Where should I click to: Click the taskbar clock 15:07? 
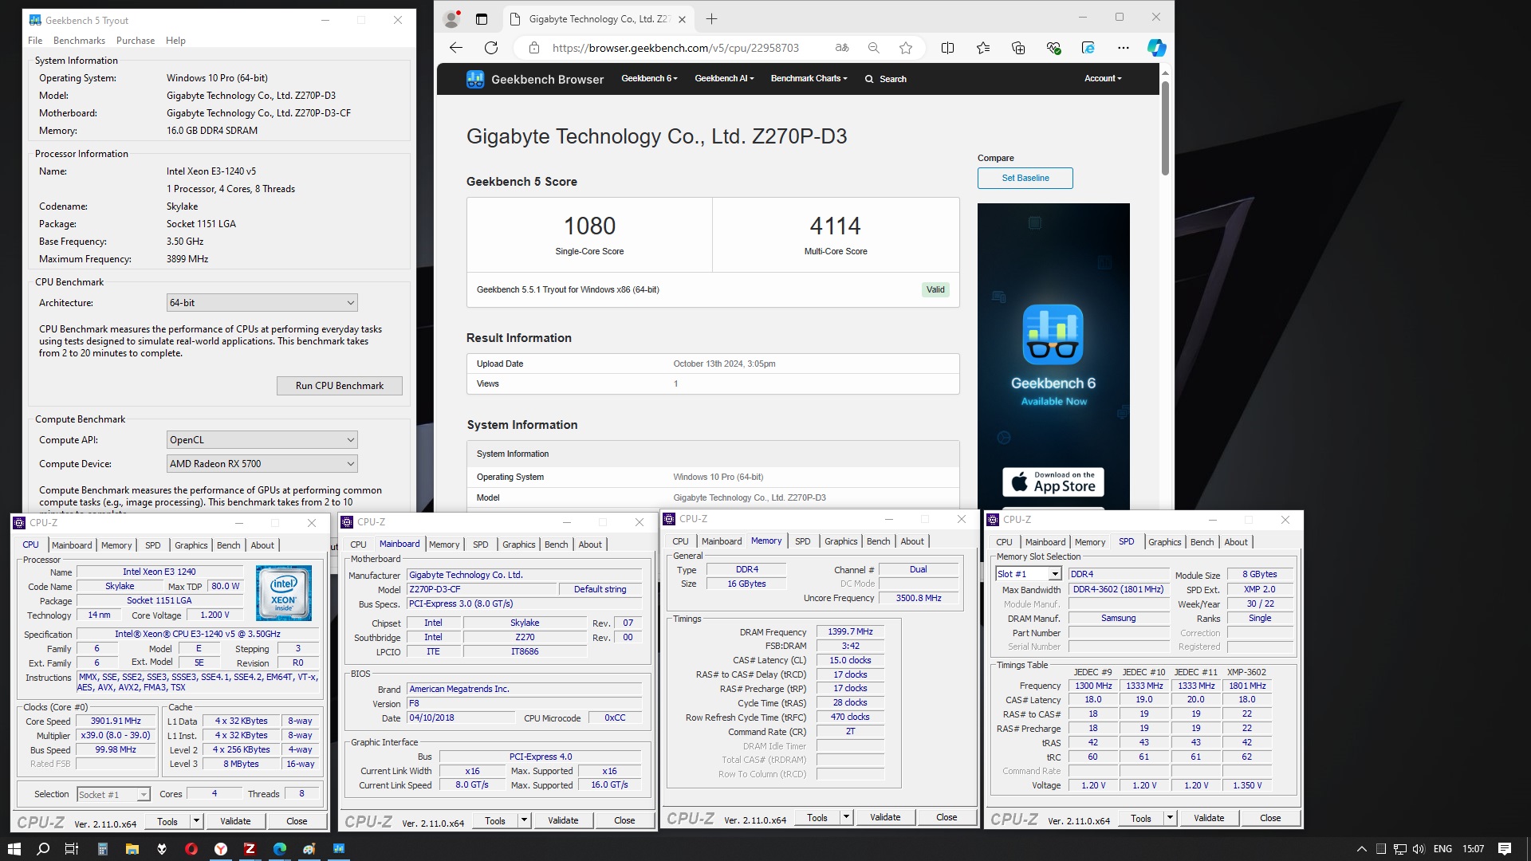[1473, 849]
